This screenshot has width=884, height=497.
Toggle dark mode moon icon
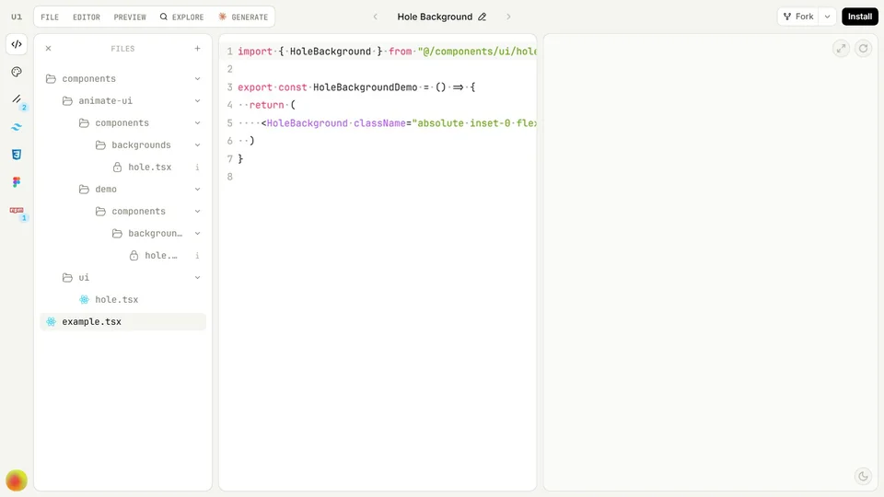863,476
